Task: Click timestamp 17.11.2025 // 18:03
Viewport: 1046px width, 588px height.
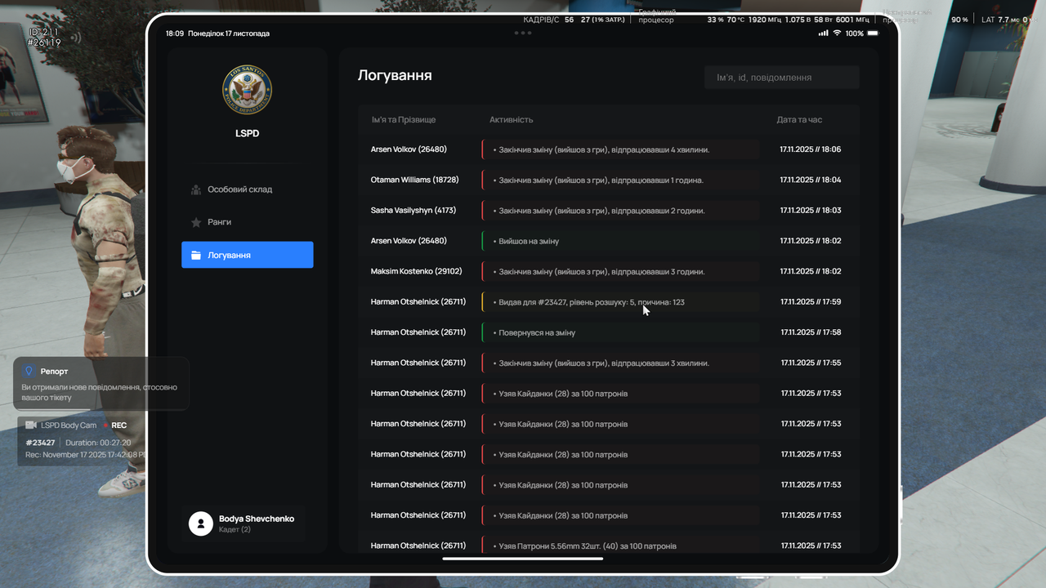Action: pos(810,211)
